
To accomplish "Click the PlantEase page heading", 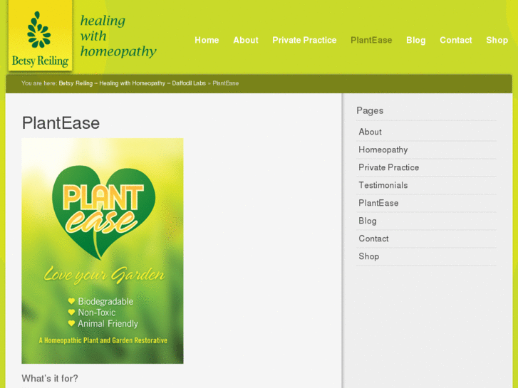I will [x=61, y=123].
